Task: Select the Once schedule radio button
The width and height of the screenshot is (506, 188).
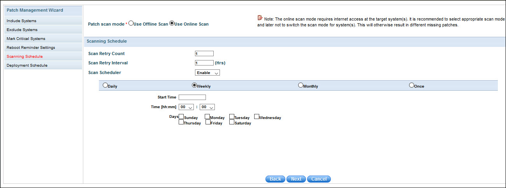Action: click(411, 85)
